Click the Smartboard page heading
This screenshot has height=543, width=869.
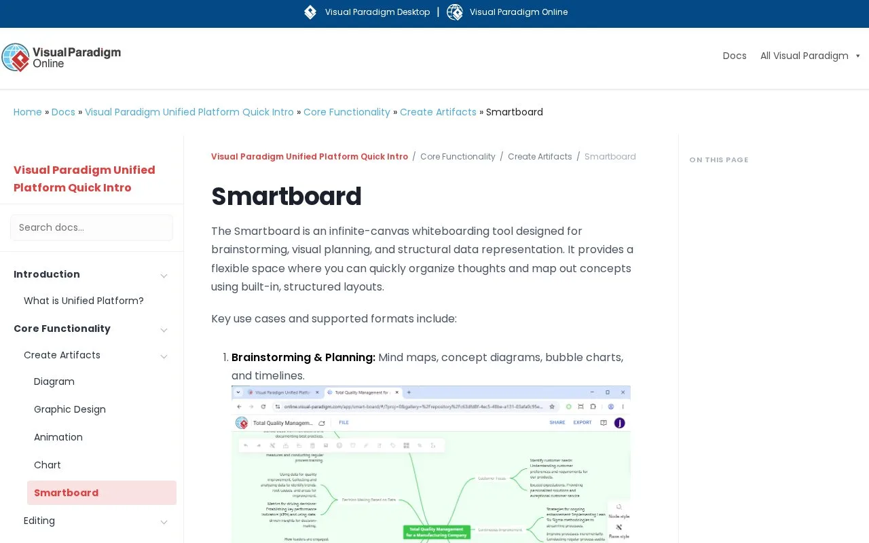pos(286,196)
